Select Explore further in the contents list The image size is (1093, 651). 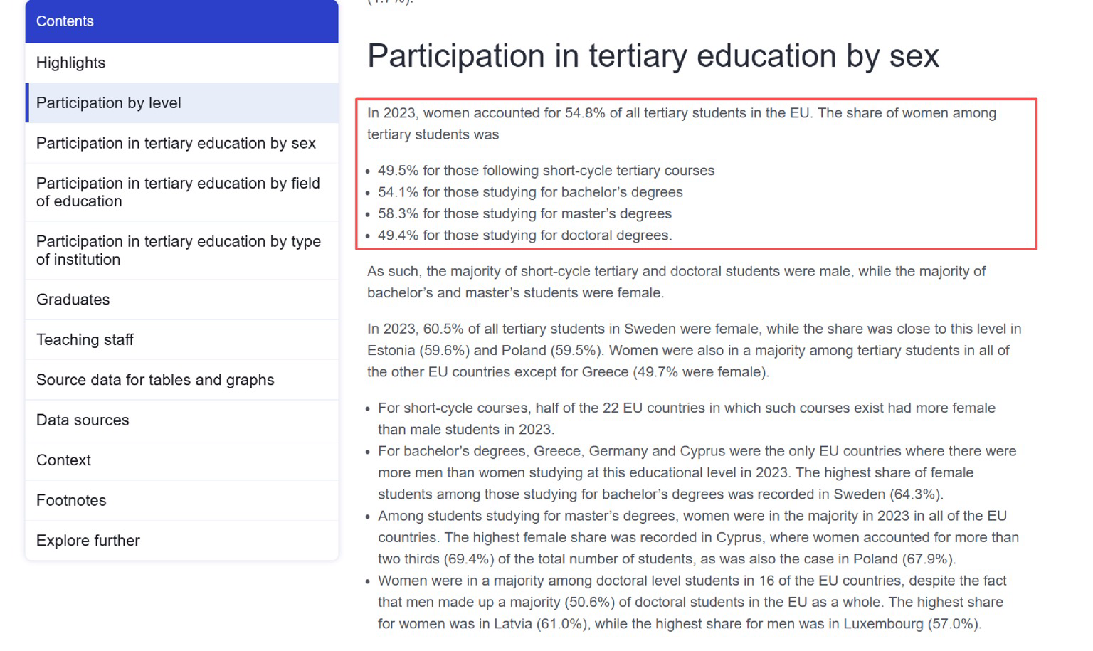[x=88, y=541]
